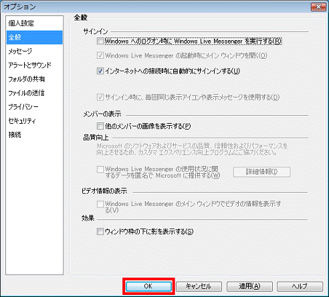Enable running Messenger at Windows logon checkbox
The image size is (329, 297).
[x=100, y=41]
